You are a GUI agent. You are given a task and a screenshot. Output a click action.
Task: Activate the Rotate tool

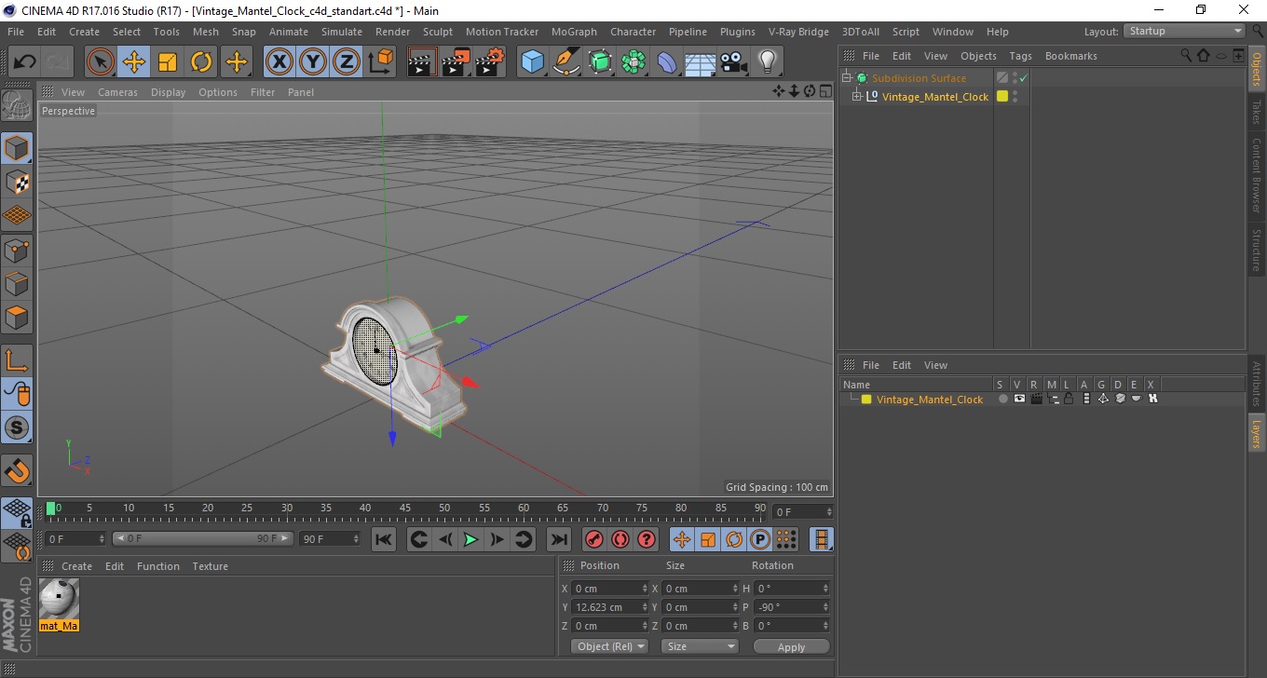(201, 62)
